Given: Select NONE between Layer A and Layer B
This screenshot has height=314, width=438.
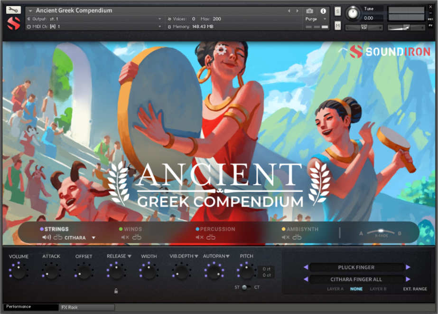Looking at the screenshot, I should 356,289.
